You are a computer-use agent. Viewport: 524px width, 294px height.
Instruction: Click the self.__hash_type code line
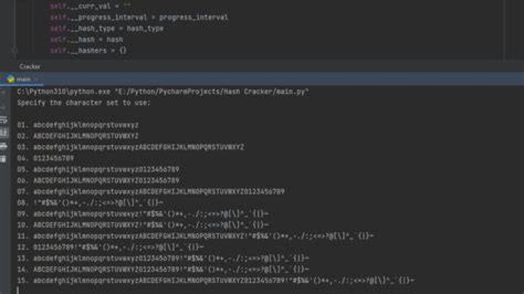coord(107,28)
